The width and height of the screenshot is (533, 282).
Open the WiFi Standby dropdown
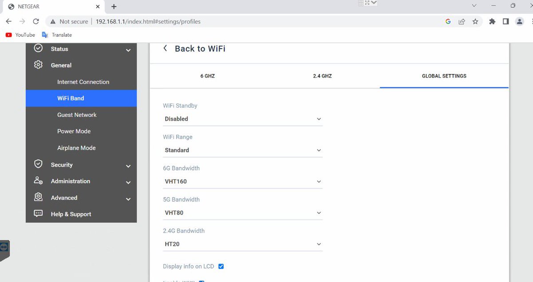pos(243,119)
